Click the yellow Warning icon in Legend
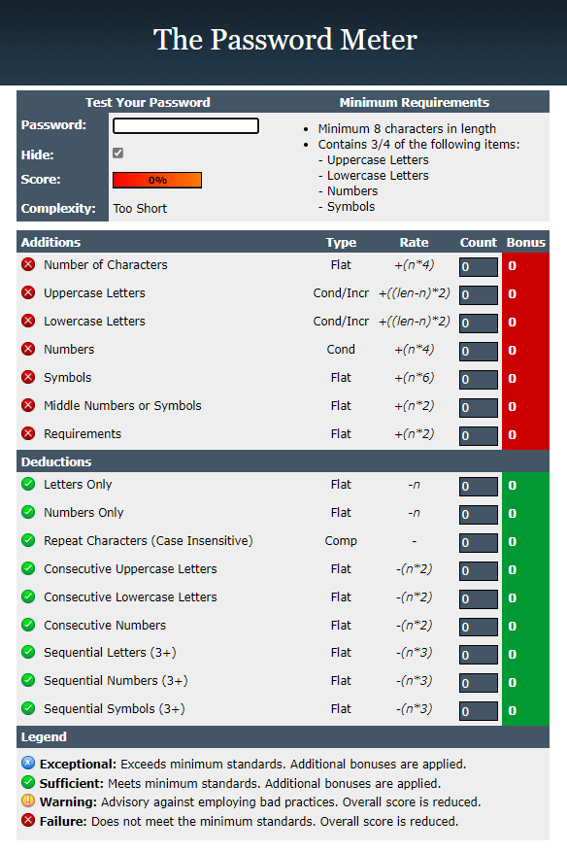This screenshot has height=852, width=567. coord(28,801)
